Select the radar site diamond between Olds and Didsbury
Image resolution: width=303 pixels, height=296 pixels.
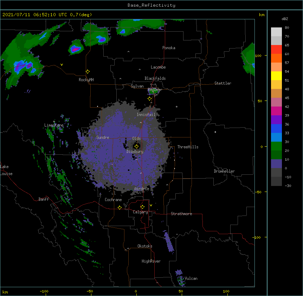click(x=136, y=147)
